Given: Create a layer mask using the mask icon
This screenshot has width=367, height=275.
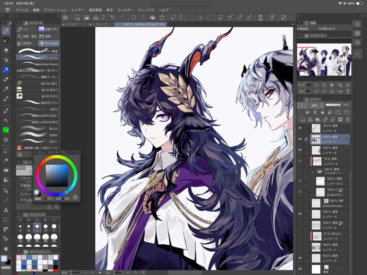Looking at the screenshot, I should [x=340, y=120].
